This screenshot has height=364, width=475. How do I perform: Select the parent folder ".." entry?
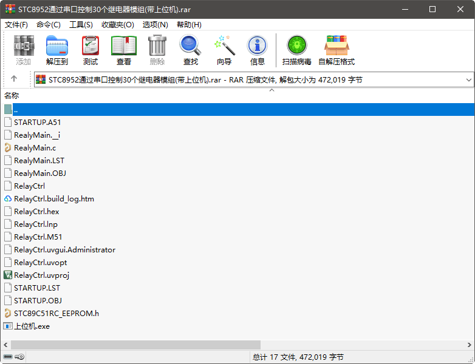tap(16, 109)
